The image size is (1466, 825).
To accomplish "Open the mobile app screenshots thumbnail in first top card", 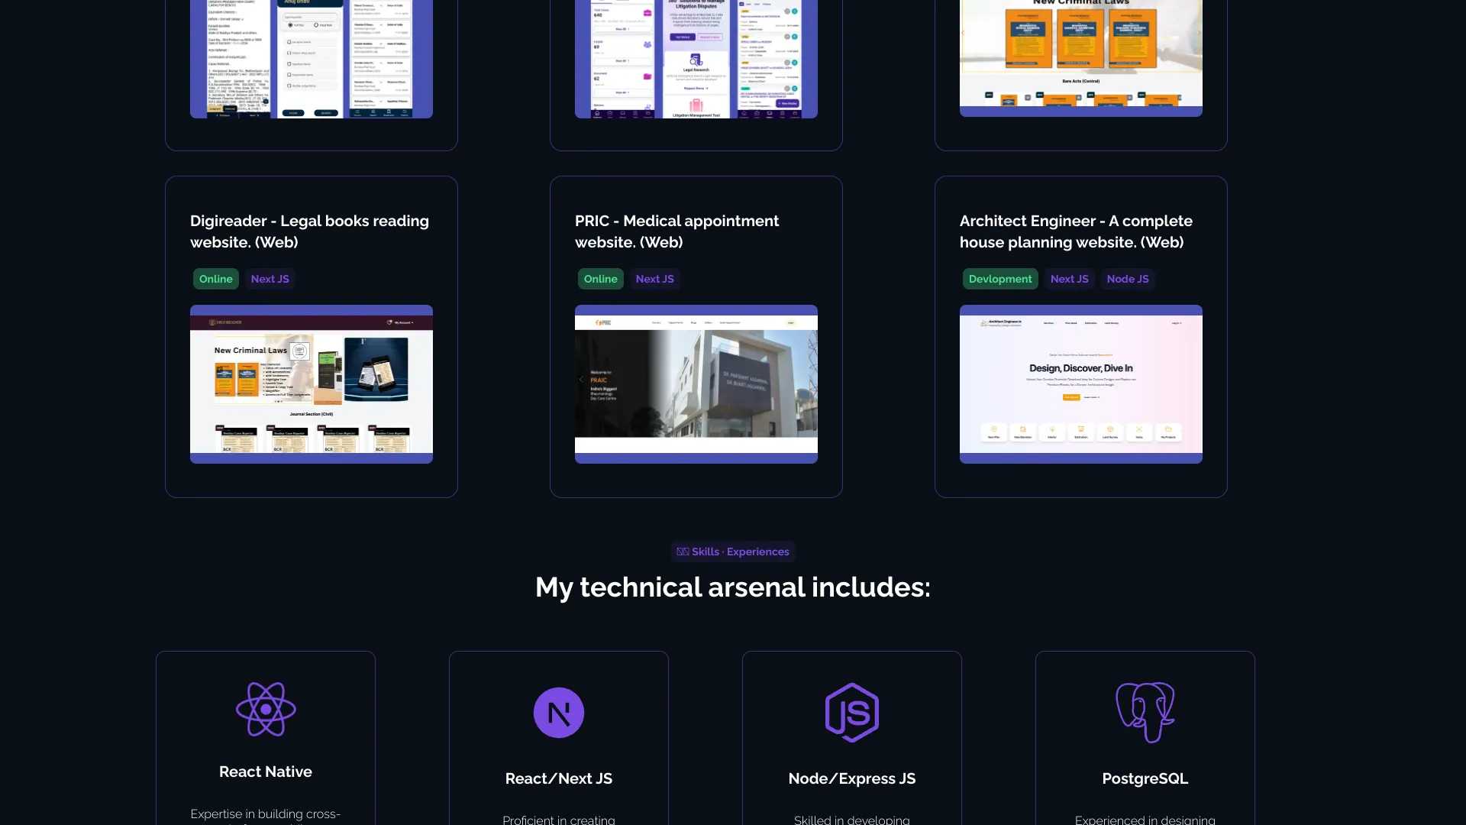I will point(312,59).
